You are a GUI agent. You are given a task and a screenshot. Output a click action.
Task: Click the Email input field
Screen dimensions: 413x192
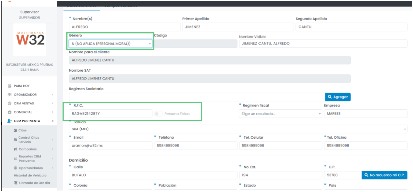(x=110, y=146)
